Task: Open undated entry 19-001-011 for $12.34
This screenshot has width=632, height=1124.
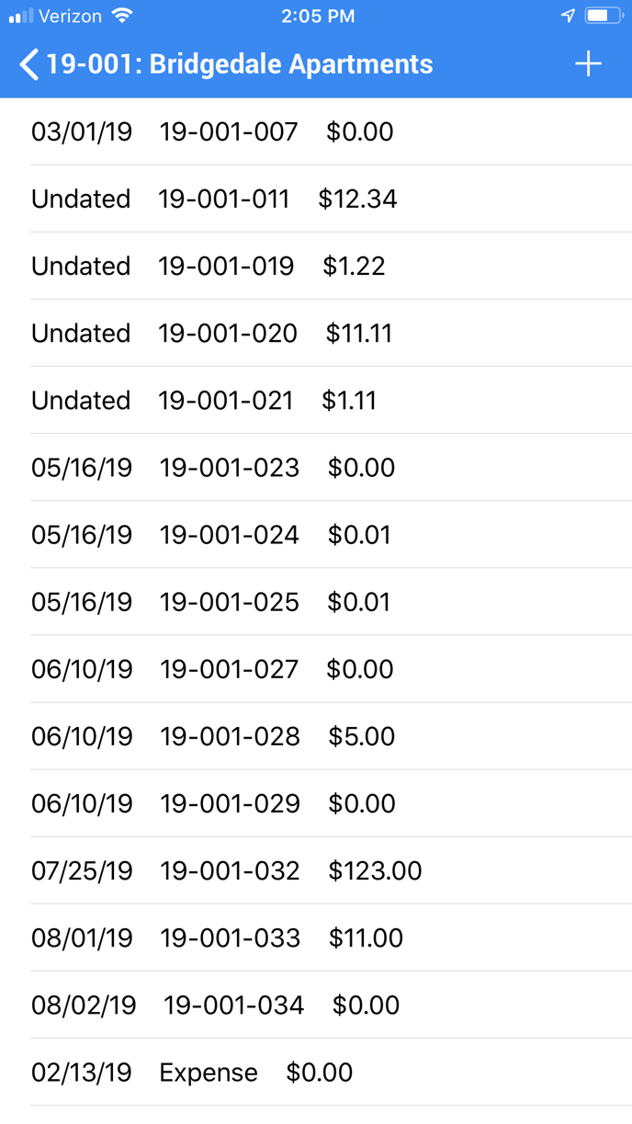Action: coord(316,199)
